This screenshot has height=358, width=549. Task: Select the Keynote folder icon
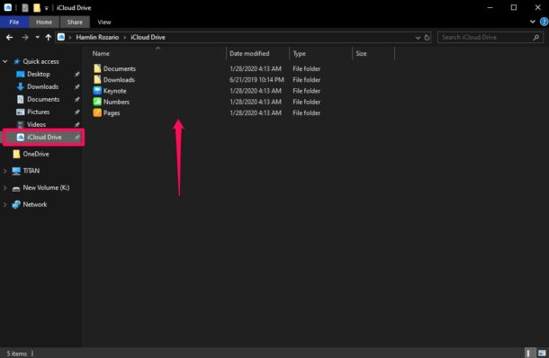(97, 91)
